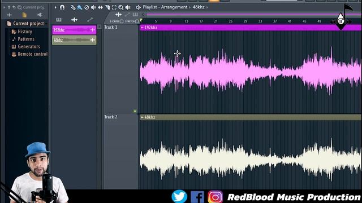This screenshot has width=362, height=203.
Task: Select automation clip focus above timeline
Action: [x=127, y=15]
